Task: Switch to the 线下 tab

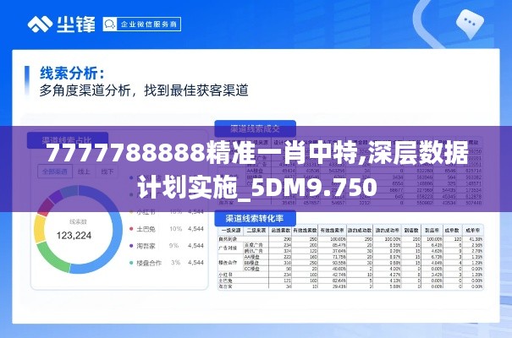Action: [x=107, y=171]
